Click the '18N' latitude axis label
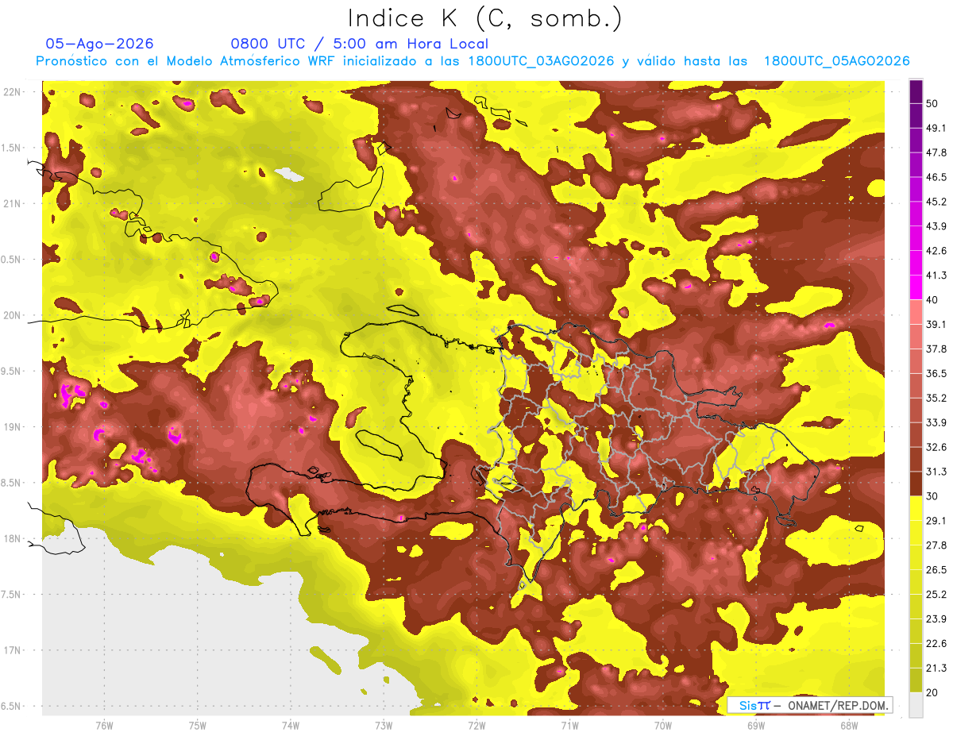This screenshot has width=953, height=736. click(12, 538)
